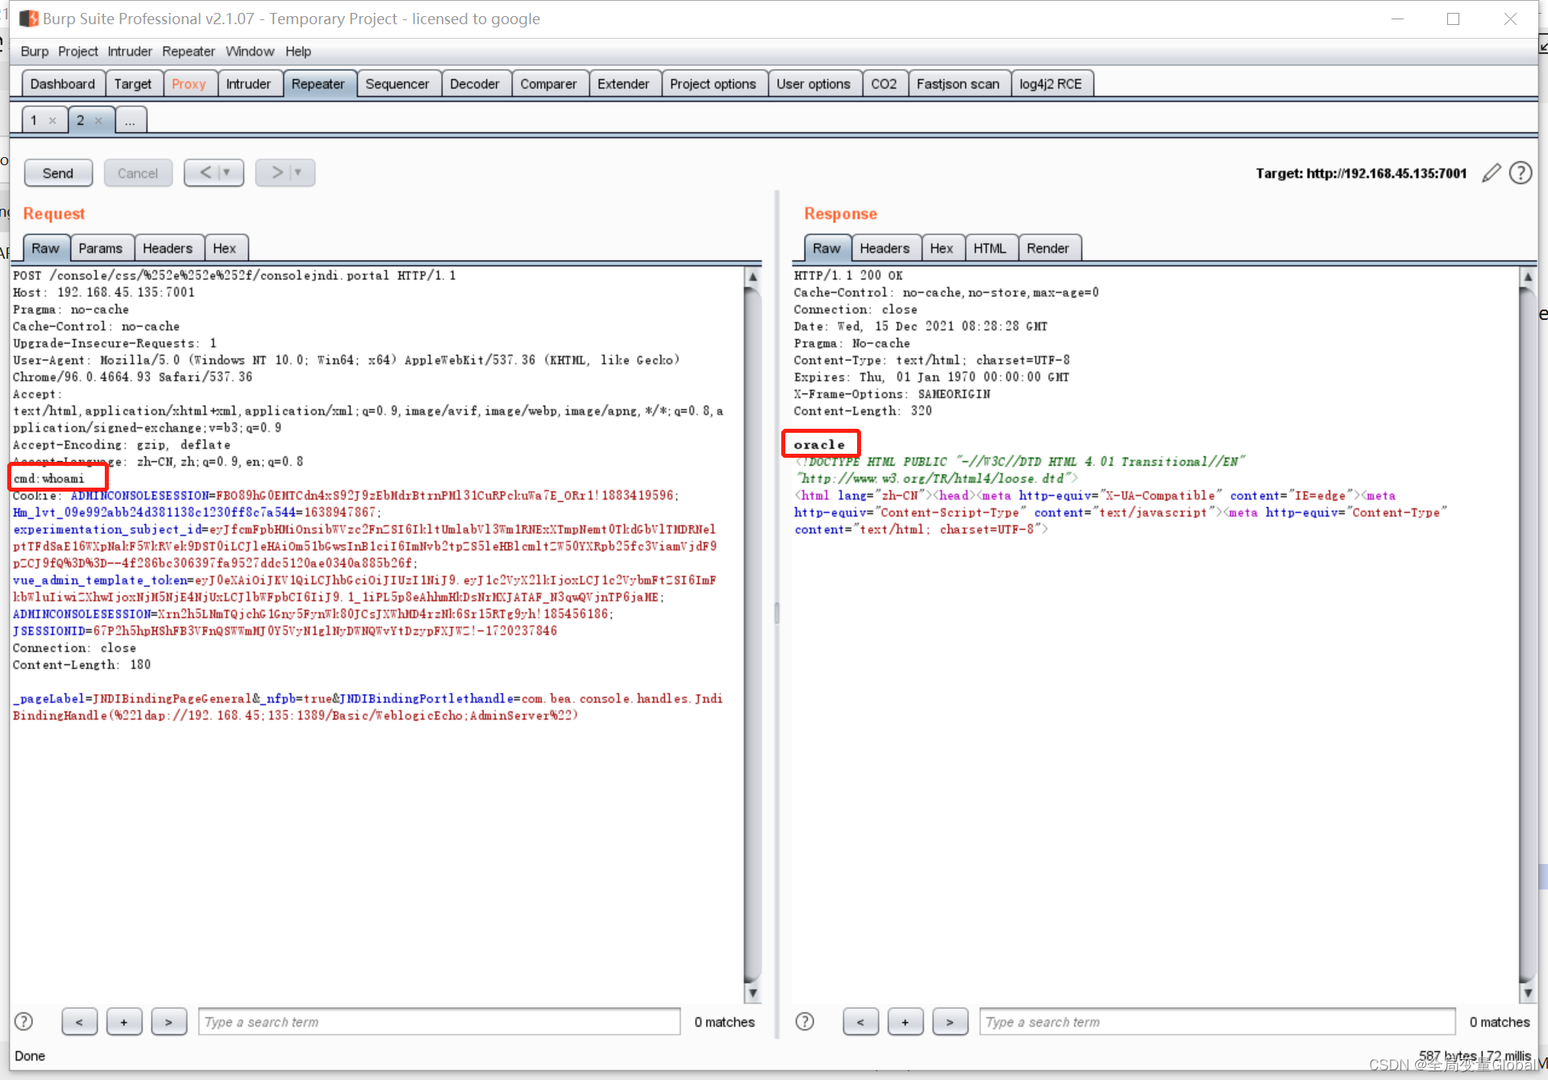The width and height of the screenshot is (1548, 1080).
Task: Switch to the Comparer tab
Action: point(548,84)
